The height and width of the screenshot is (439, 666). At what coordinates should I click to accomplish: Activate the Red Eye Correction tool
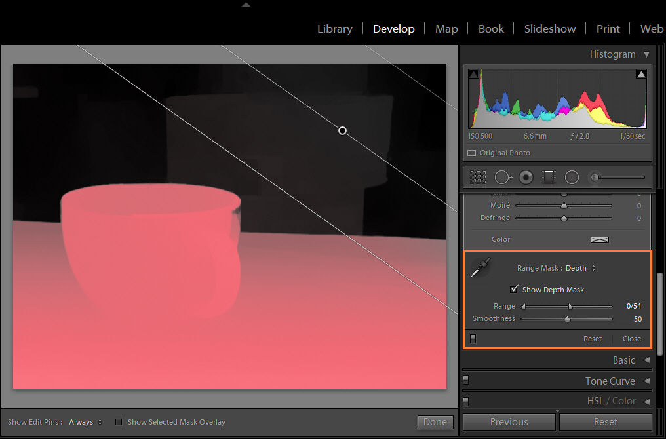pos(526,177)
